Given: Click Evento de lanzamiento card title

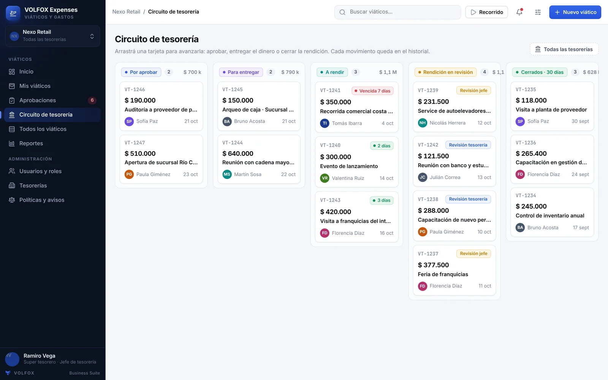Looking at the screenshot, I should (x=349, y=166).
